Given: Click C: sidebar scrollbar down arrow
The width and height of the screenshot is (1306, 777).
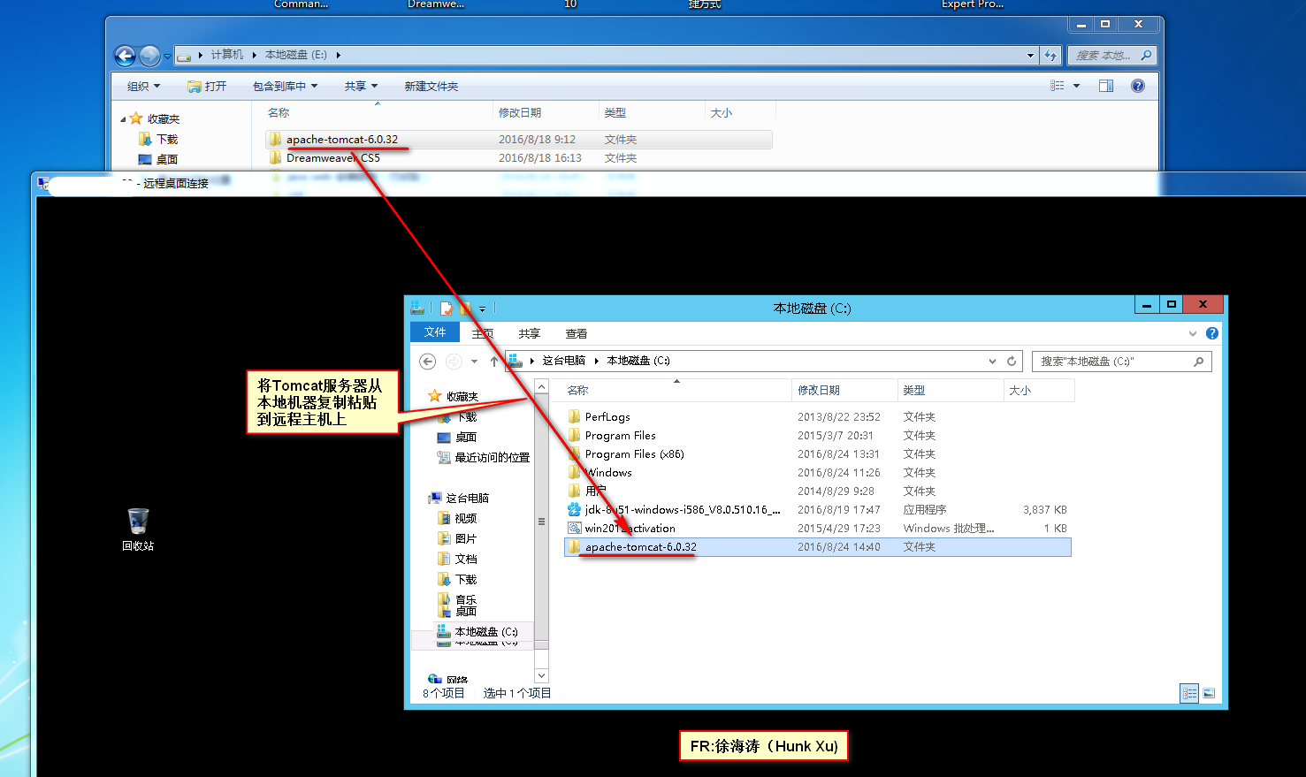Looking at the screenshot, I should [x=542, y=675].
